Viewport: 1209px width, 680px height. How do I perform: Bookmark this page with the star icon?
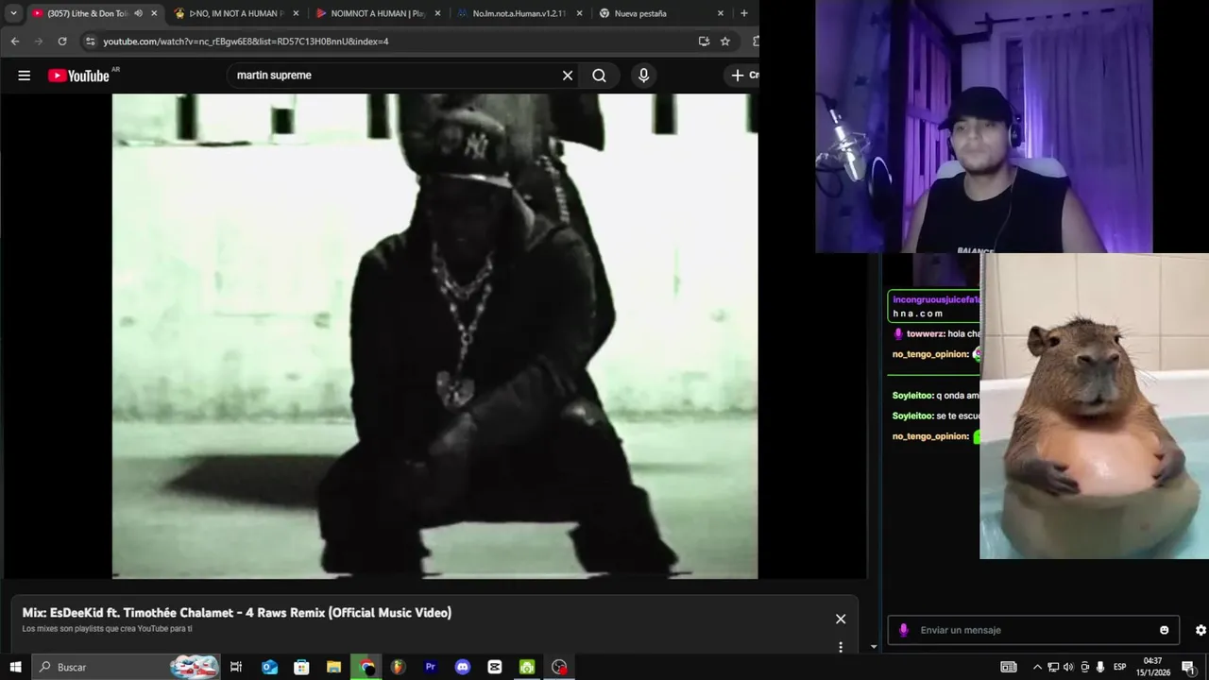point(725,42)
